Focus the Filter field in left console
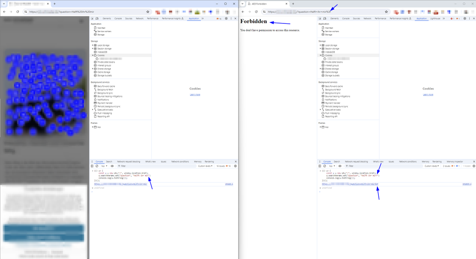This screenshot has width=476, height=259. point(157,166)
